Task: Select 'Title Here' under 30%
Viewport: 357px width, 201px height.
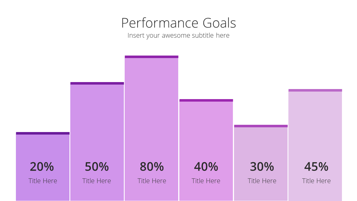Action: pyautogui.click(x=262, y=181)
